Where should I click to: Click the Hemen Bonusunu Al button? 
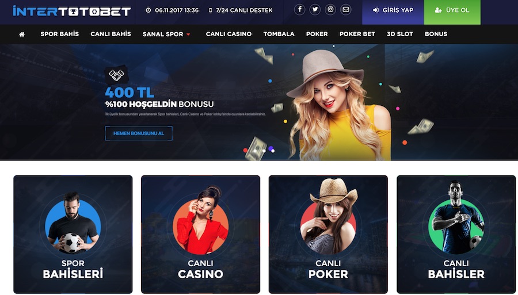[139, 133]
